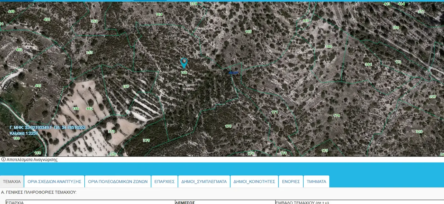The width and height of the screenshot is (444, 204).
Task: Click parcel label 174 on the map
Action: [x=337, y=115]
